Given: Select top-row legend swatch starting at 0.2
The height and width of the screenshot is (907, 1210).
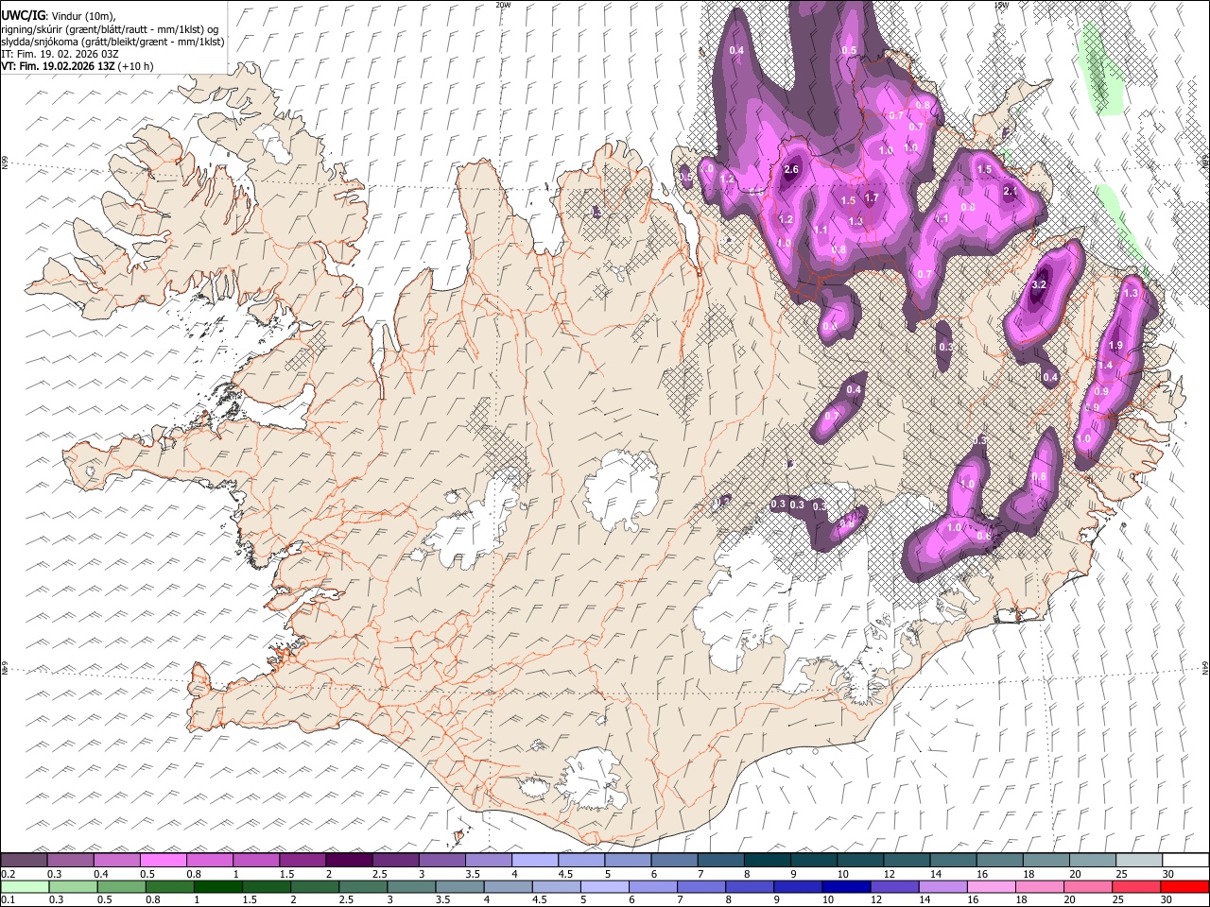Looking at the screenshot, I should pyautogui.click(x=24, y=860).
